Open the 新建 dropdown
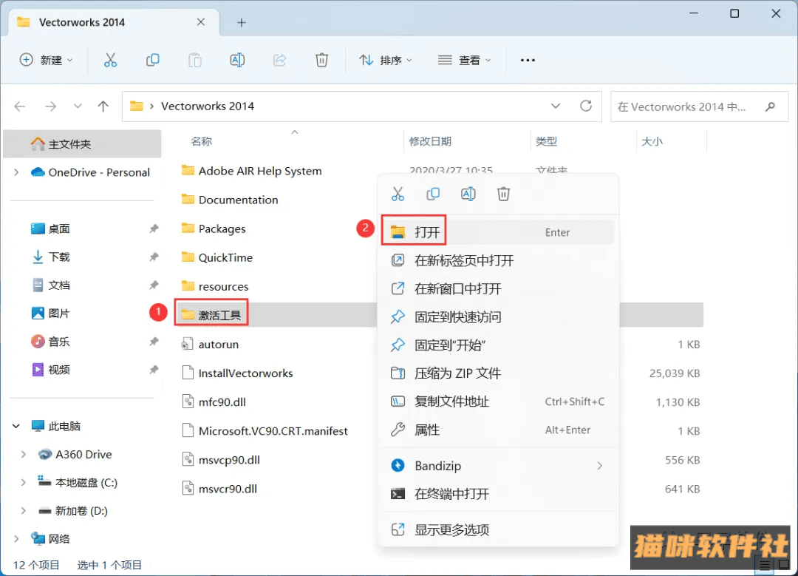The width and height of the screenshot is (798, 576). [47, 60]
